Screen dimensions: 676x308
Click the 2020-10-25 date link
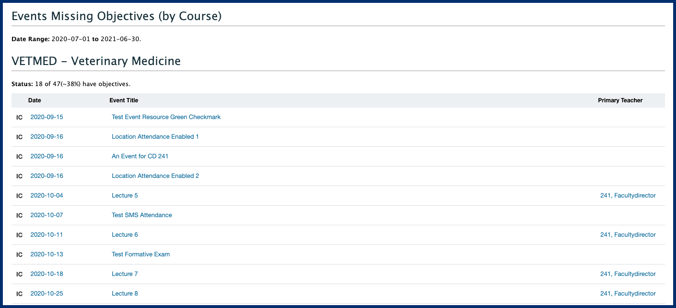(x=46, y=294)
